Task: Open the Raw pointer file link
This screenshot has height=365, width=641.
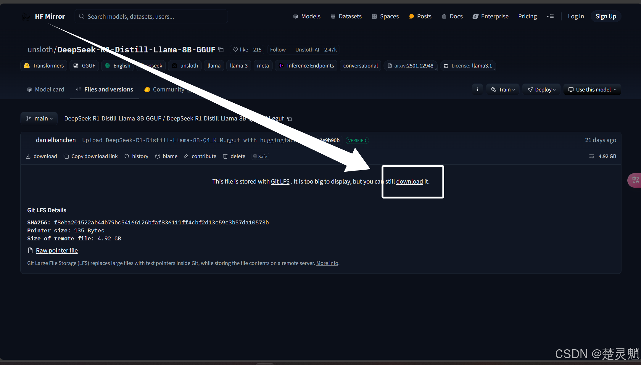Action: (57, 250)
